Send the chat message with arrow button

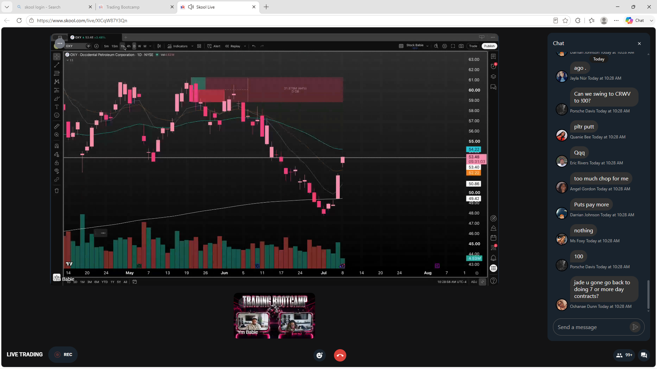635,327
